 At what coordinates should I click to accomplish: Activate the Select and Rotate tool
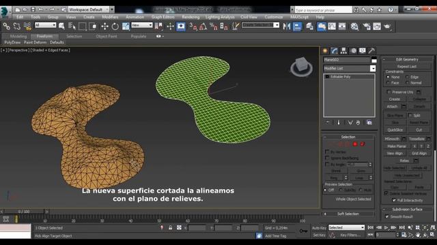115,27
